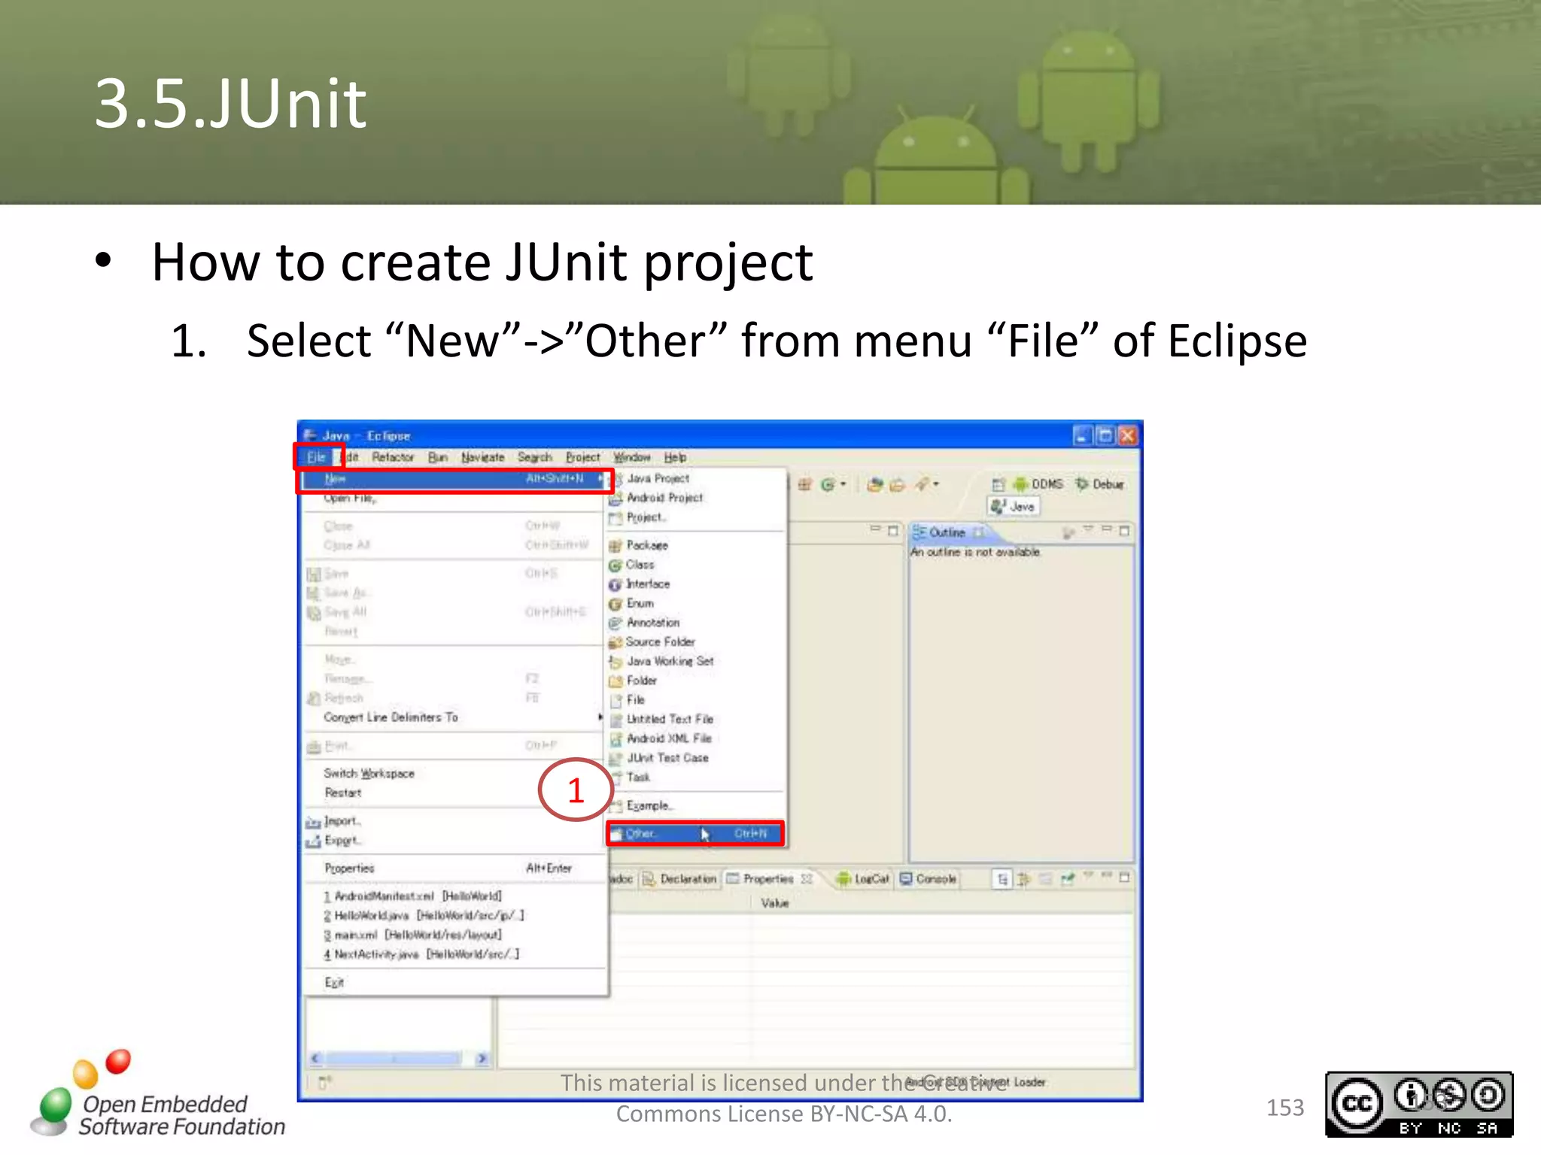
Task: Click Import... in the File menu
Action: pyautogui.click(x=454, y=821)
